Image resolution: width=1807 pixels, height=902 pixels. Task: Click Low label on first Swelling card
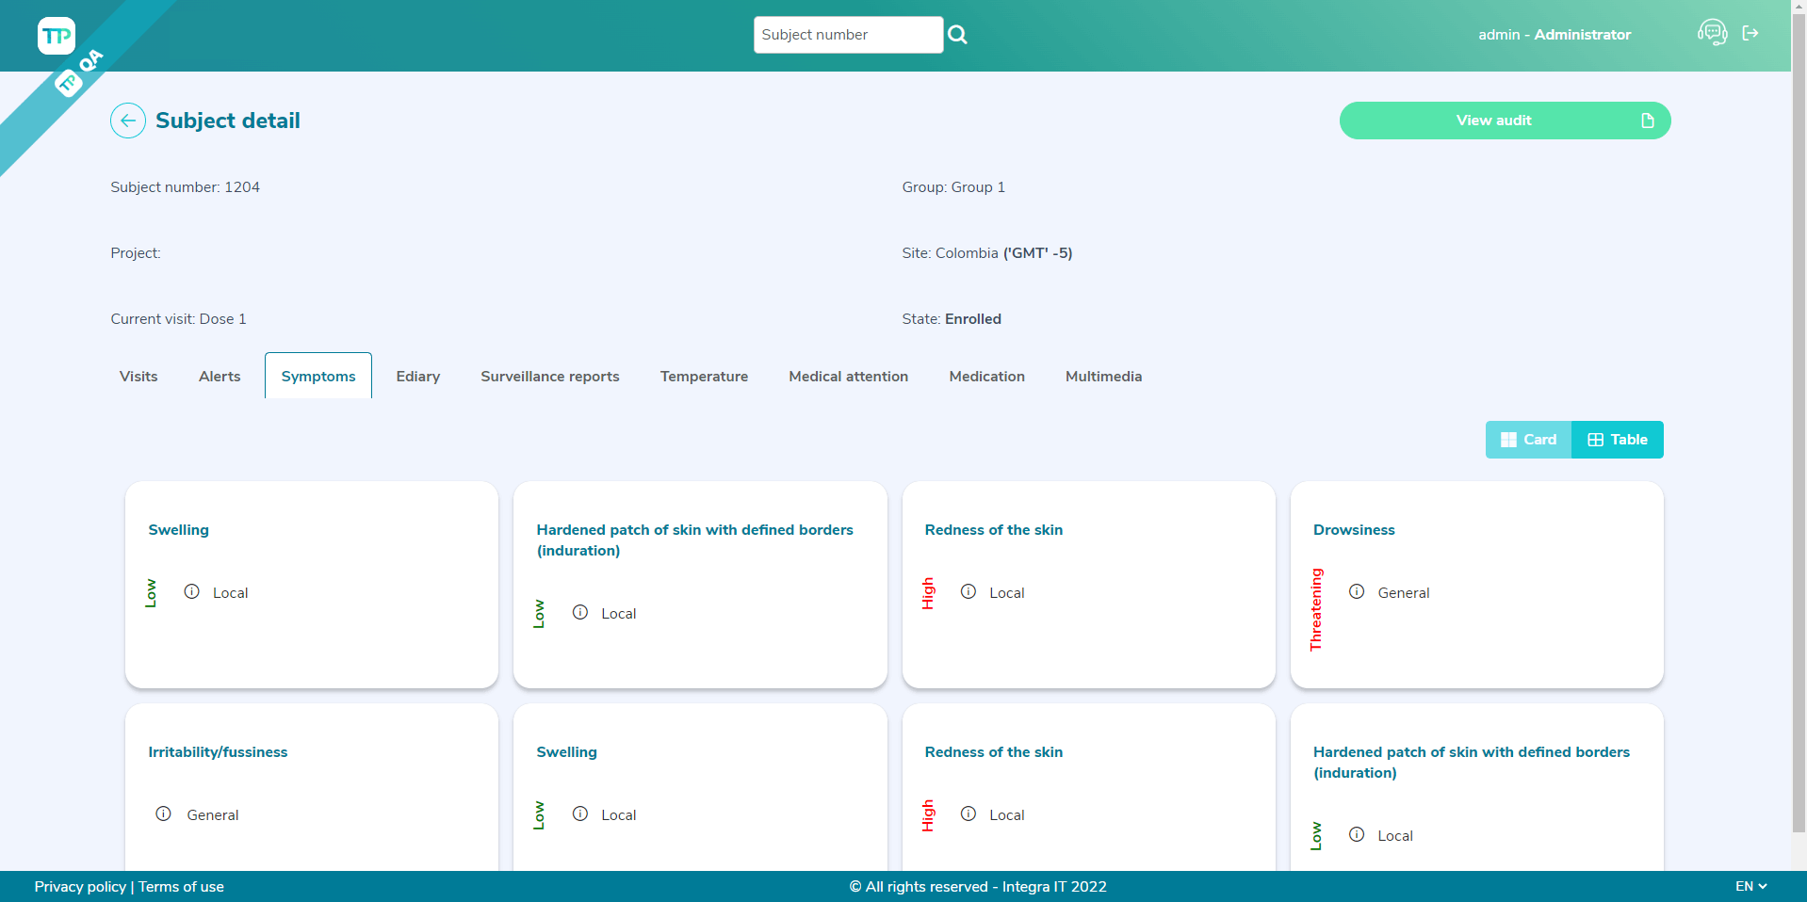pyautogui.click(x=151, y=593)
